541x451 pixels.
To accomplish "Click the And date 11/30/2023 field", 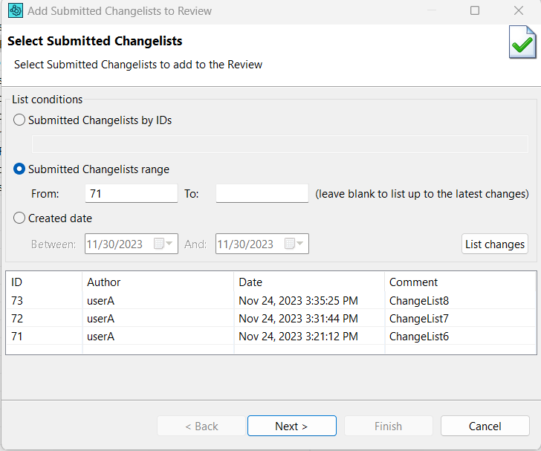I will tap(262, 244).
